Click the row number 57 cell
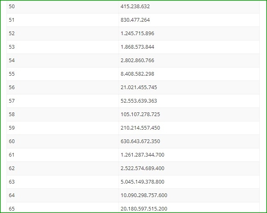 point(62,101)
